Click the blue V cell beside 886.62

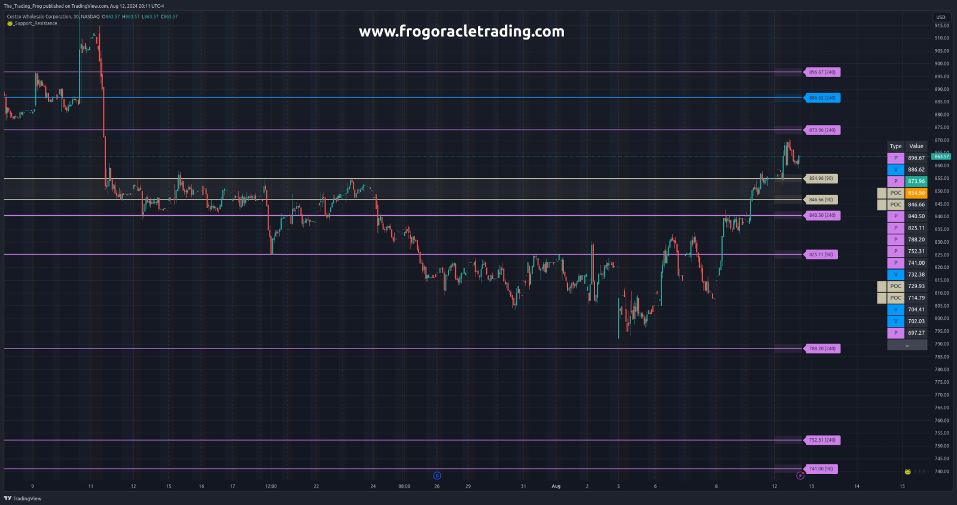pos(895,170)
